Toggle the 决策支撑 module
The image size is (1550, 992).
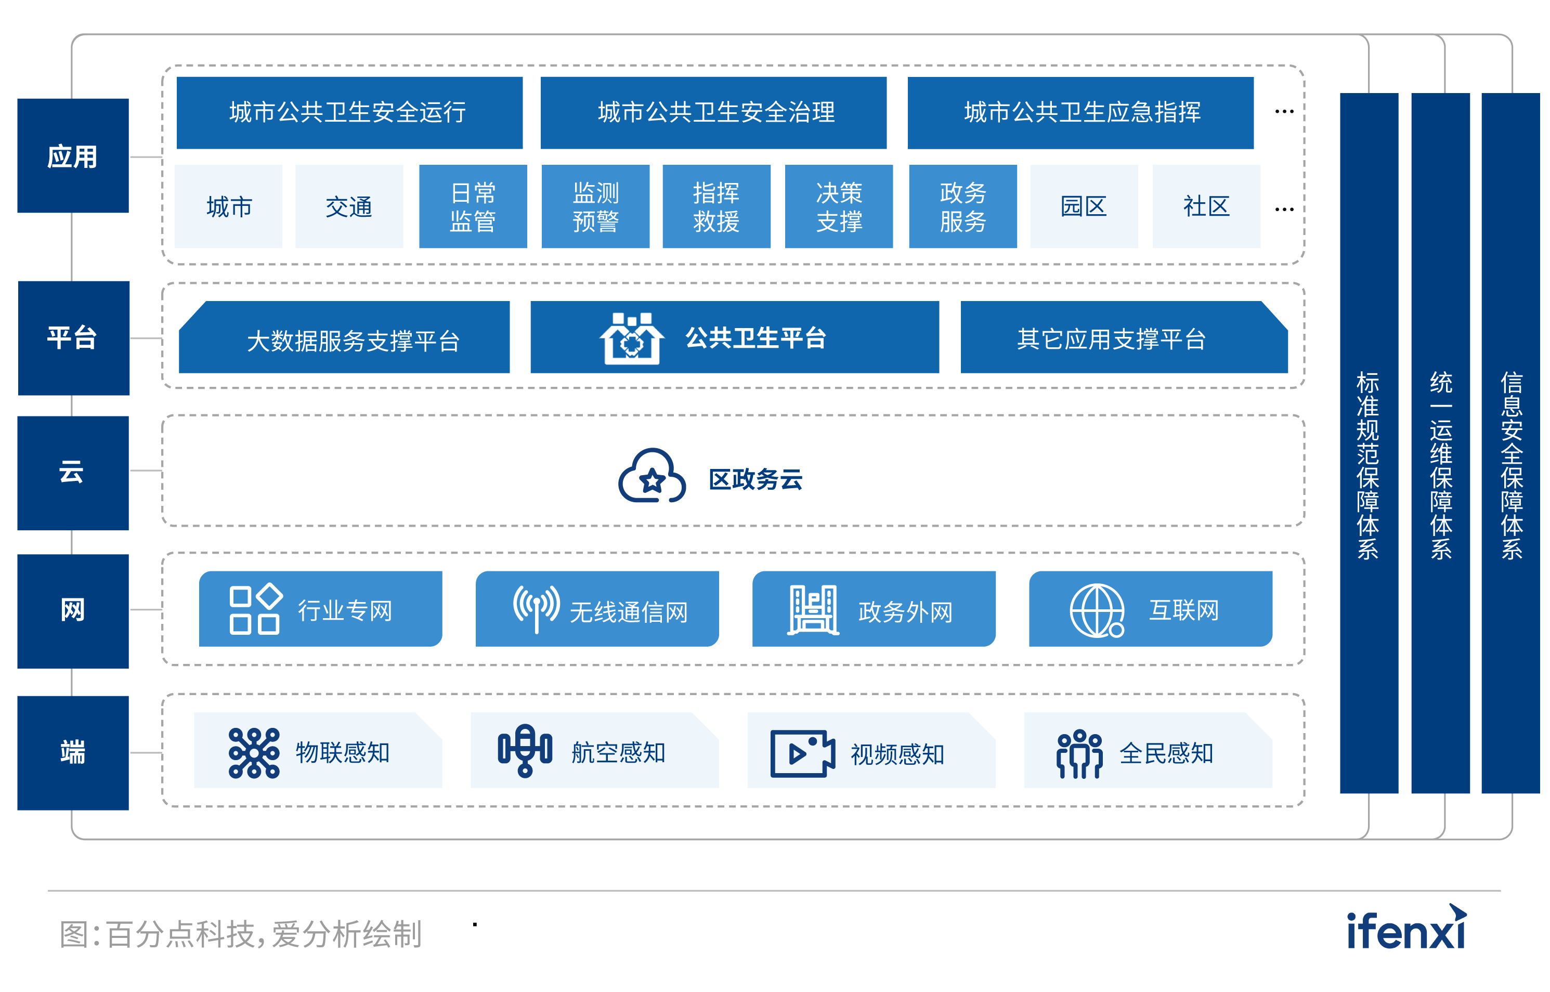(x=839, y=206)
